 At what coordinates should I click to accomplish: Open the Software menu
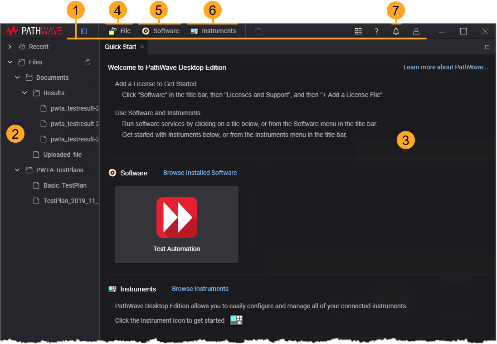161,31
